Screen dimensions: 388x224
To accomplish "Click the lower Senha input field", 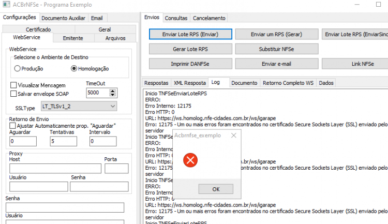I will pos(65,207).
